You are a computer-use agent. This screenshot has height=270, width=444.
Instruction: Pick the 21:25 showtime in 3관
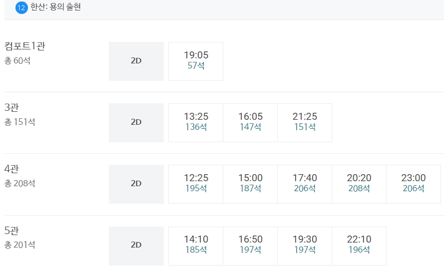pyautogui.click(x=305, y=123)
